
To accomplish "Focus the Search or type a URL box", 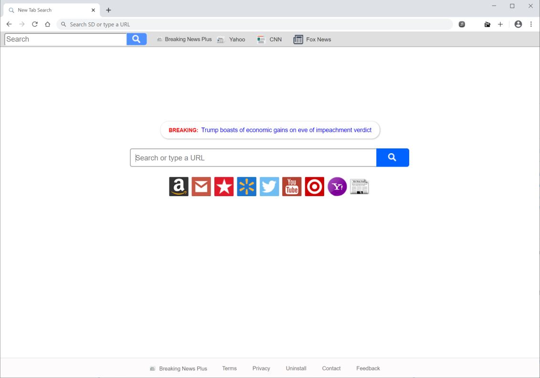I will pyautogui.click(x=253, y=157).
